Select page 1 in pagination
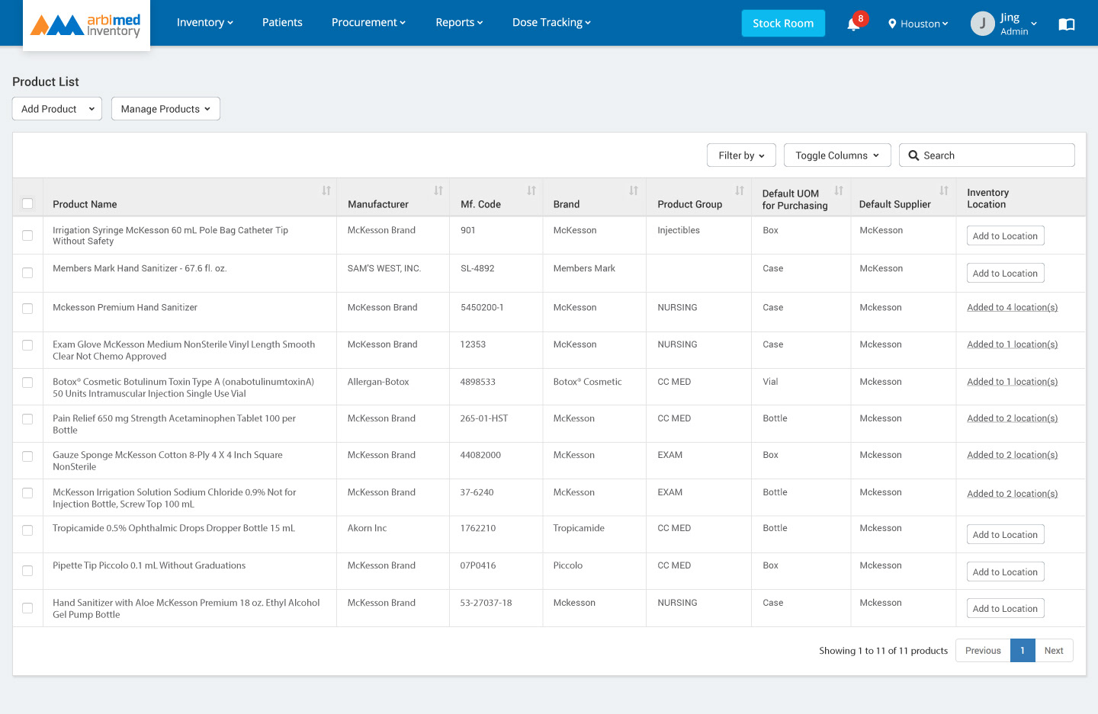 click(1023, 651)
